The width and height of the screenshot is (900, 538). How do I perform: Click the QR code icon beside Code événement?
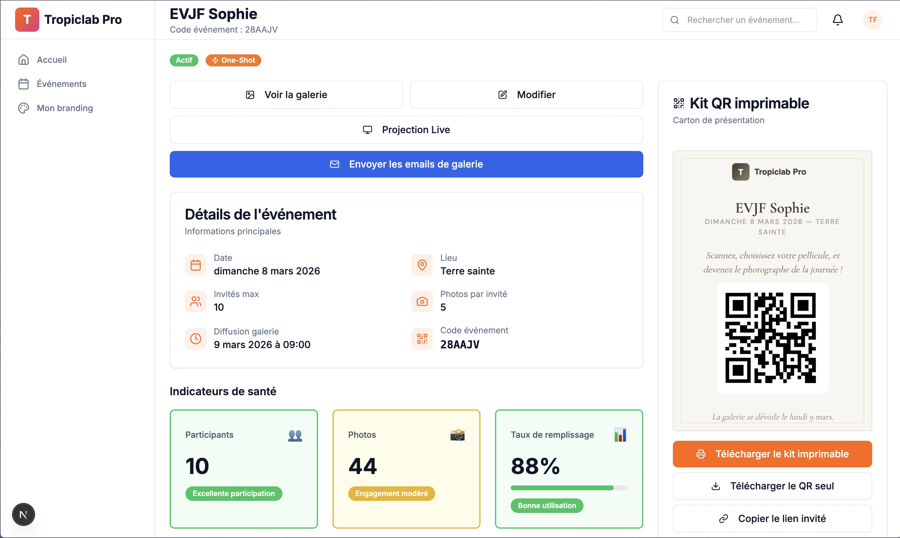click(422, 338)
